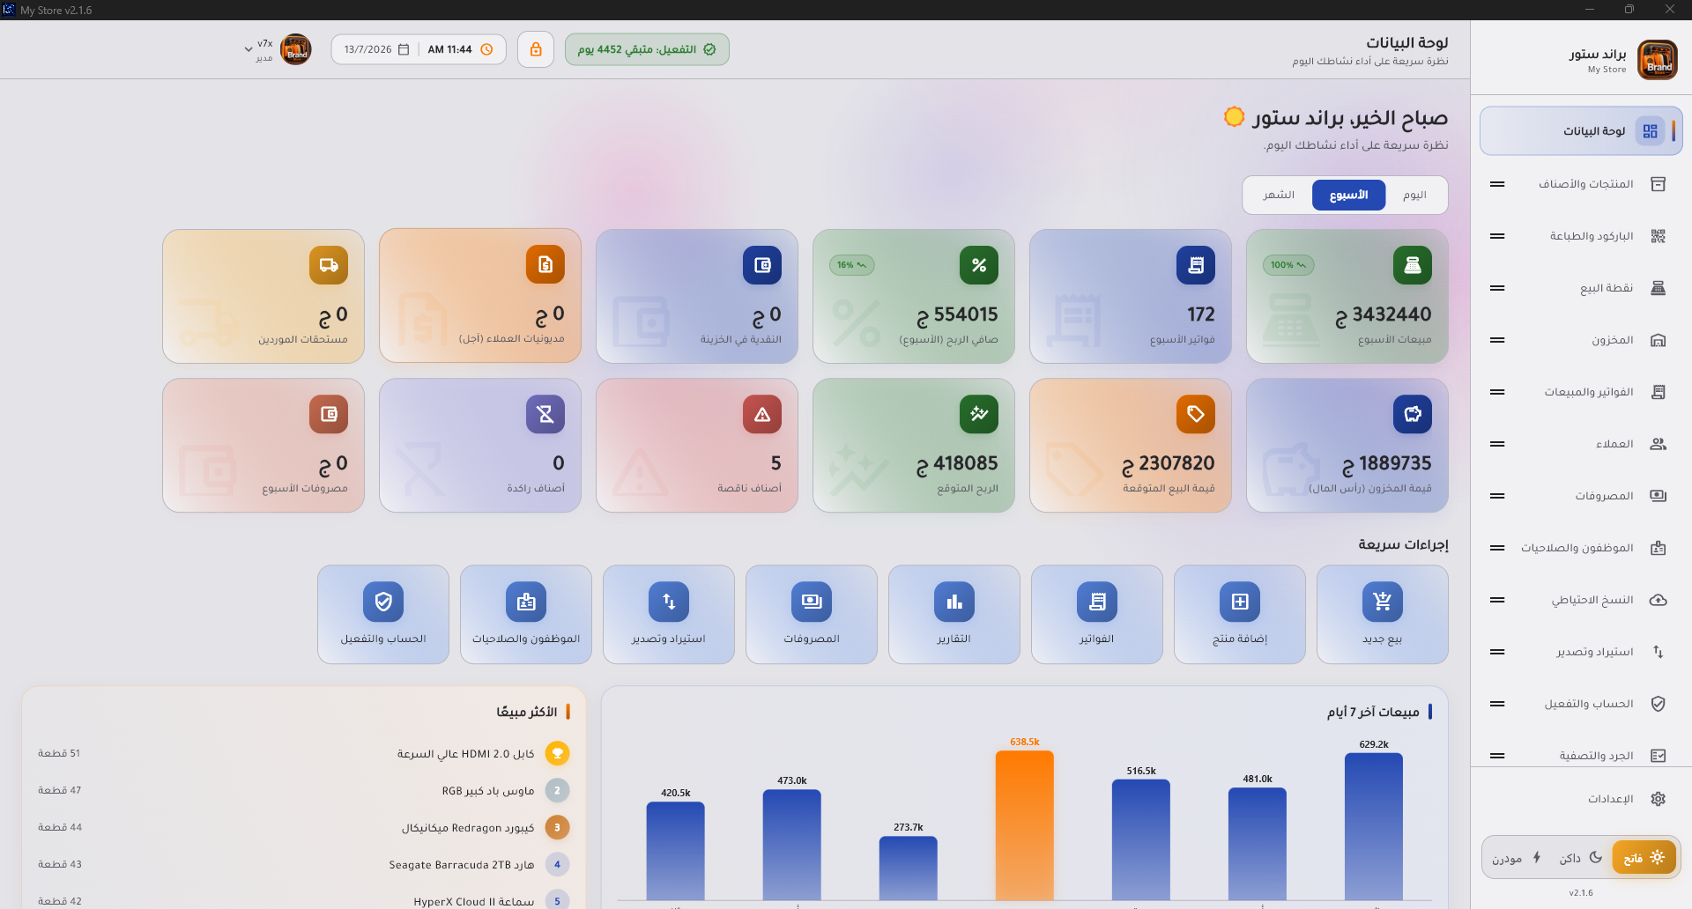1692x909 pixels.
Task: Switch to فاتح light theme
Action: click(1644, 858)
